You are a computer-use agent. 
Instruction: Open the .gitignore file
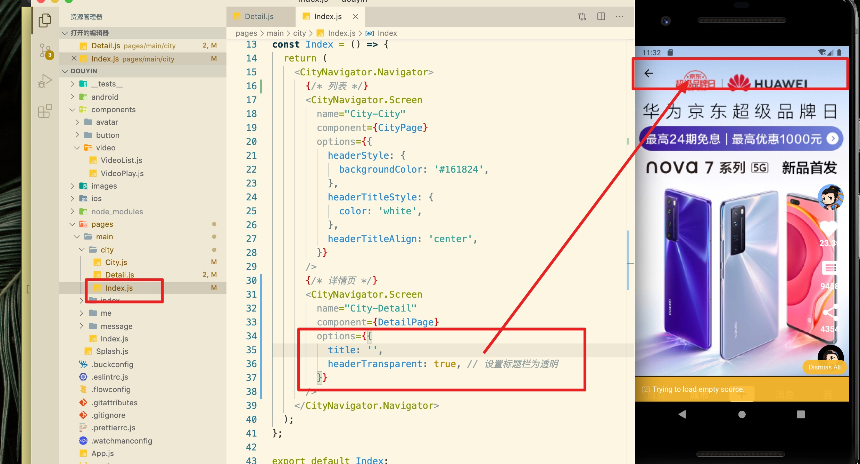point(143,415)
